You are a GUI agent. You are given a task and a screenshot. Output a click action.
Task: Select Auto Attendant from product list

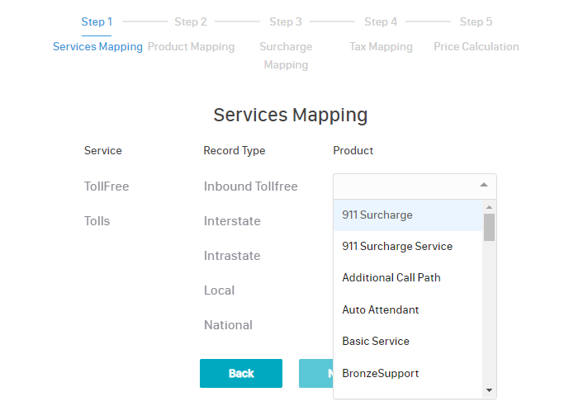381,310
